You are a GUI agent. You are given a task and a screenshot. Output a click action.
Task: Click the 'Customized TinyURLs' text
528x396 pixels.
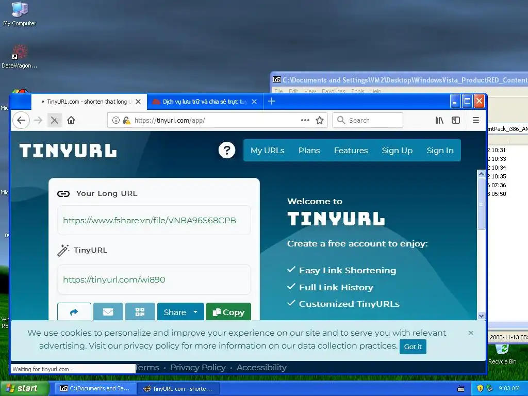349,304
